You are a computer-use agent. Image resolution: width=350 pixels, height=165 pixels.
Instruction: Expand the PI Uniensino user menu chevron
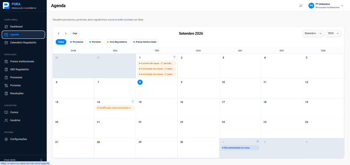point(342,5)
